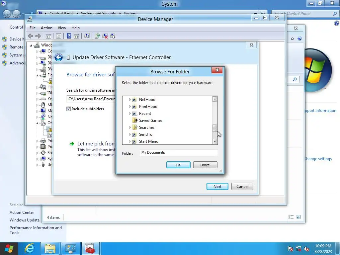Open the Windows Update link

pyautogui.click(x=25, y=220)
